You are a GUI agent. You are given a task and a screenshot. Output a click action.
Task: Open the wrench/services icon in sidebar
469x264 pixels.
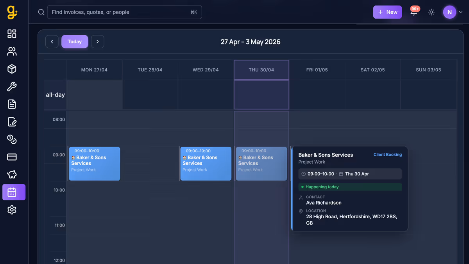(x=12, y=87)
